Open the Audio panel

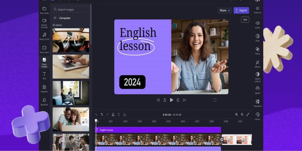(x=258, y=25)
